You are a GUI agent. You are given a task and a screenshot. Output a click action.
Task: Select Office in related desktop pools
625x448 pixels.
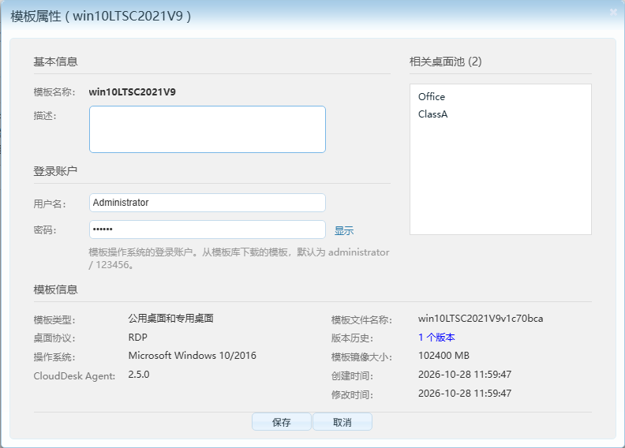coord(432,97)
